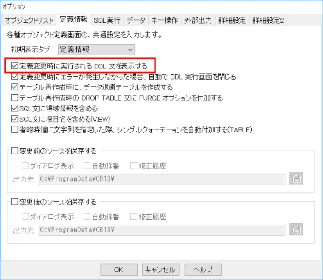Screen dimensions: 323x280
Task: Click 出力先 path field under 変更前のソース
Action: [162, 179]
